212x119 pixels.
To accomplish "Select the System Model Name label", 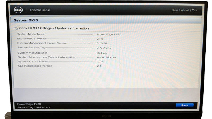I will 31,34.
